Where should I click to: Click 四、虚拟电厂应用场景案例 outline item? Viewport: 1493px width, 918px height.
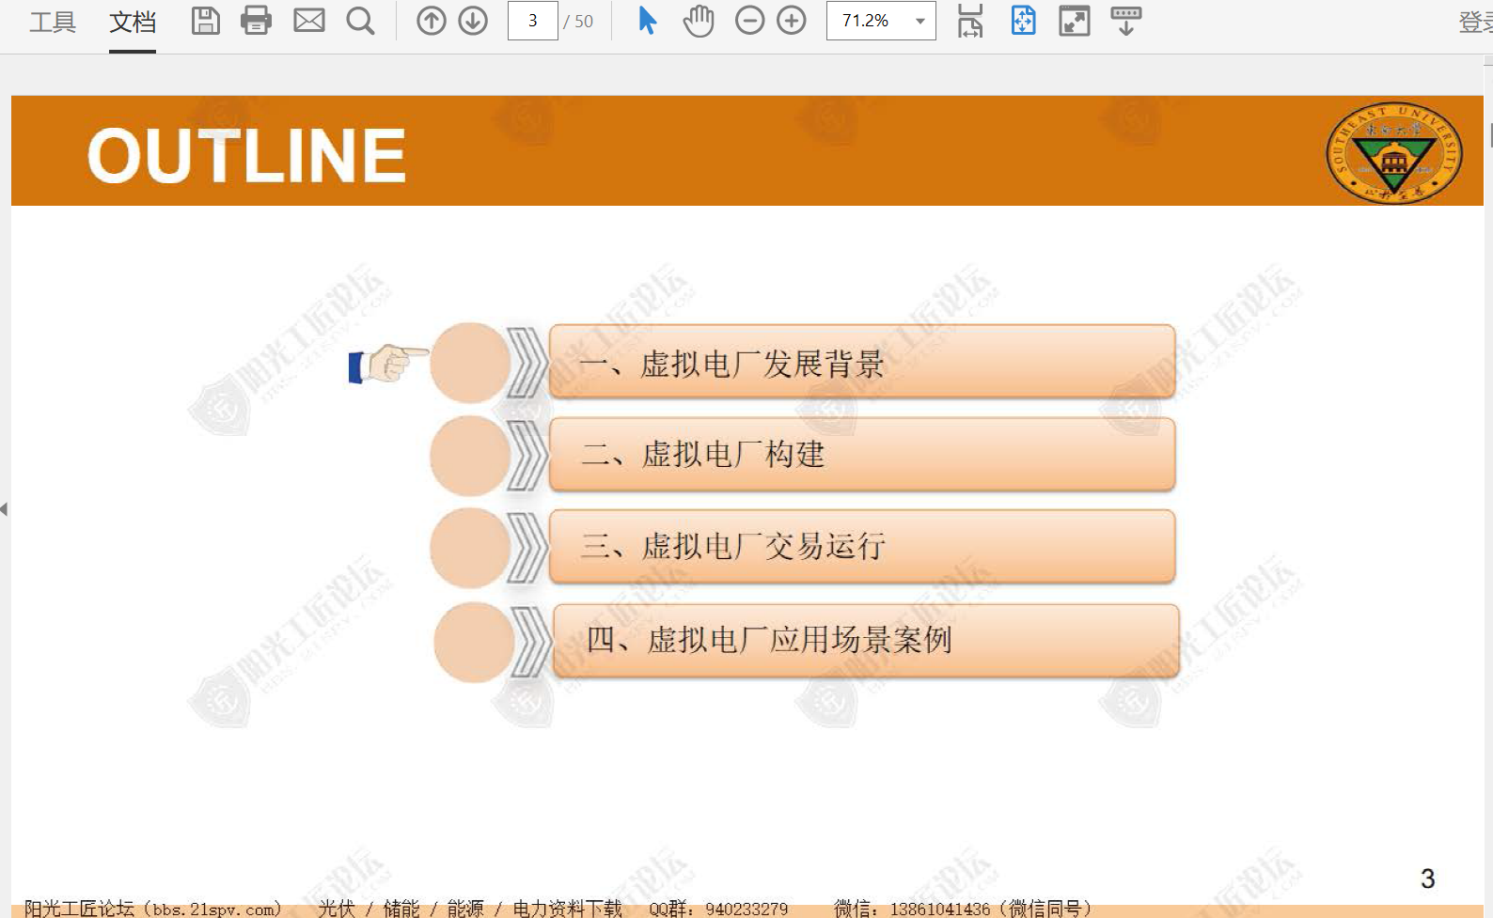point(865,640)
